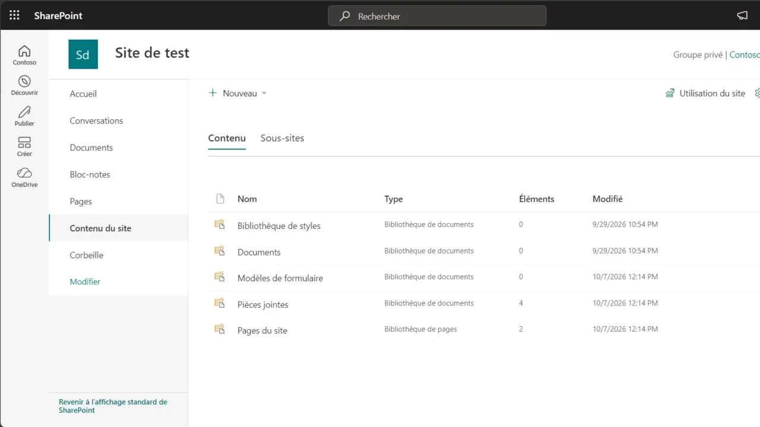Open the Publier pen icon

pyautogui.click(x=24, y=112)
